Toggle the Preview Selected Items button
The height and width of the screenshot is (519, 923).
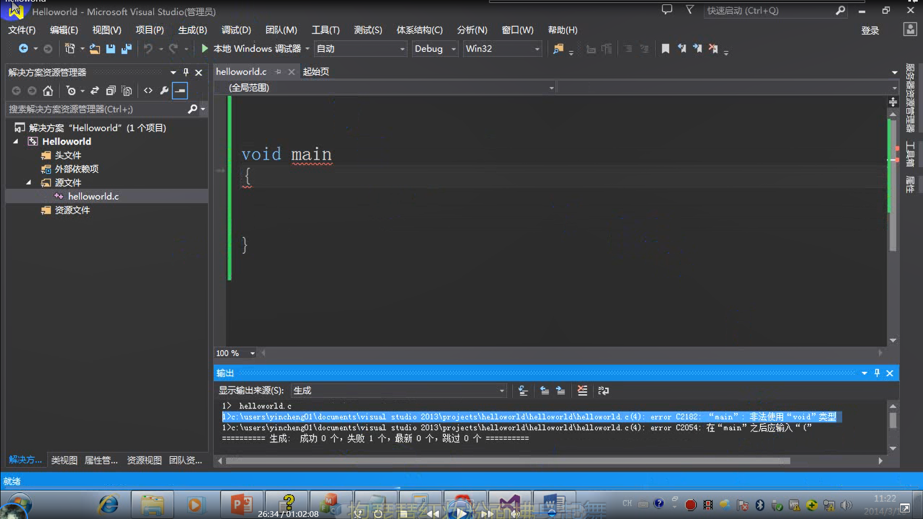pos(180,91)
